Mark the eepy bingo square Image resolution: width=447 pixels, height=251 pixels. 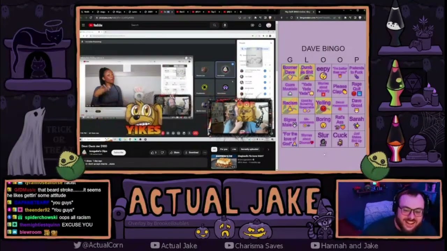click(x=323, y=72)
